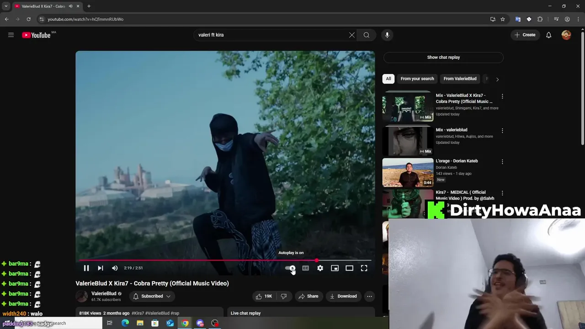Open the YouTube guide hamburger menu

[11, 35]
